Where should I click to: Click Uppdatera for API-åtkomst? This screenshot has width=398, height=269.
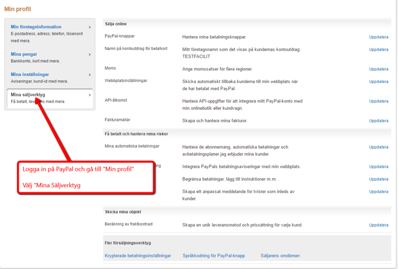[x=379, y=101]
